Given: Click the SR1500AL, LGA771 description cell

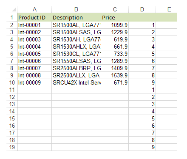Looking at the screenshot, I should coord(76,25).
